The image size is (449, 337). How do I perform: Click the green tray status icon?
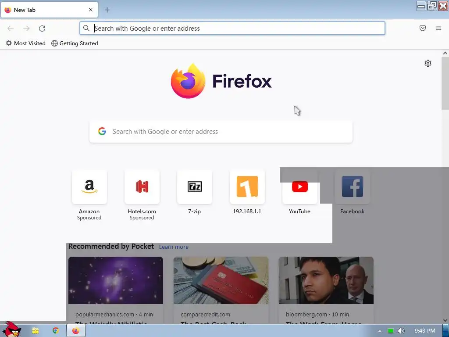pyautogui.click(x=390, y=331)
